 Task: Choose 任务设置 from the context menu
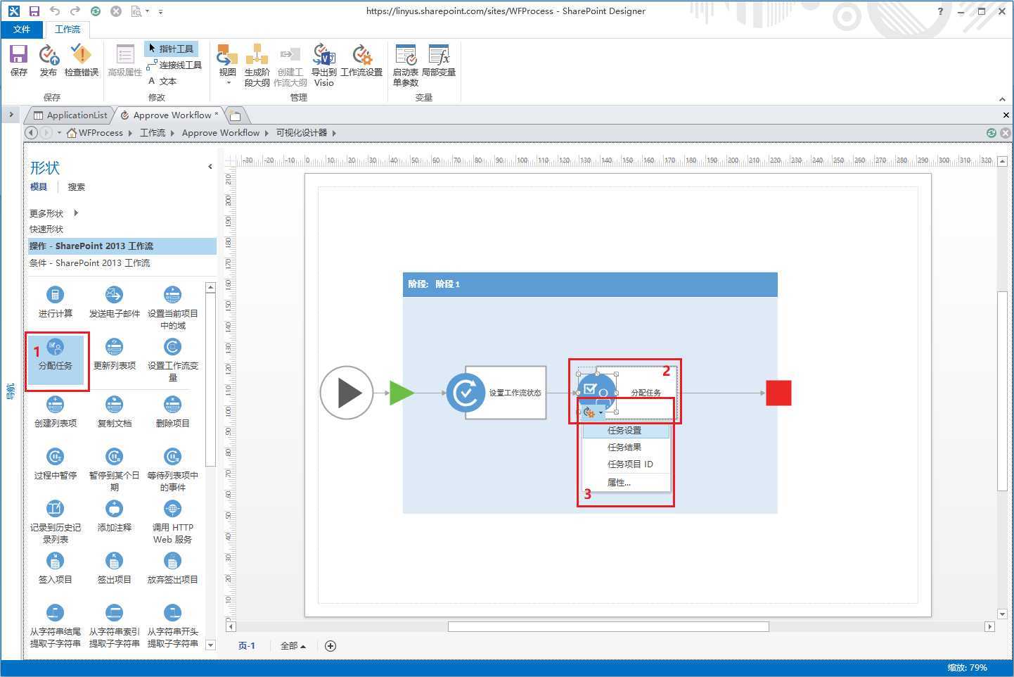pyautogui.click(x=626, y=430)
